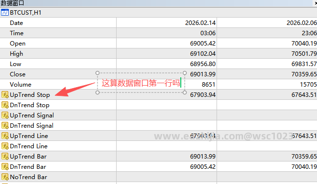This screenshot has height=184, width=317.
Task: Click the Close value 69013.99
Action: [203, 74]
